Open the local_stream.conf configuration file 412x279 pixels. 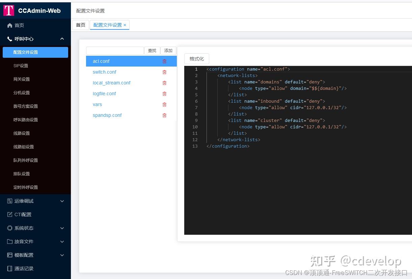(112, 83)
